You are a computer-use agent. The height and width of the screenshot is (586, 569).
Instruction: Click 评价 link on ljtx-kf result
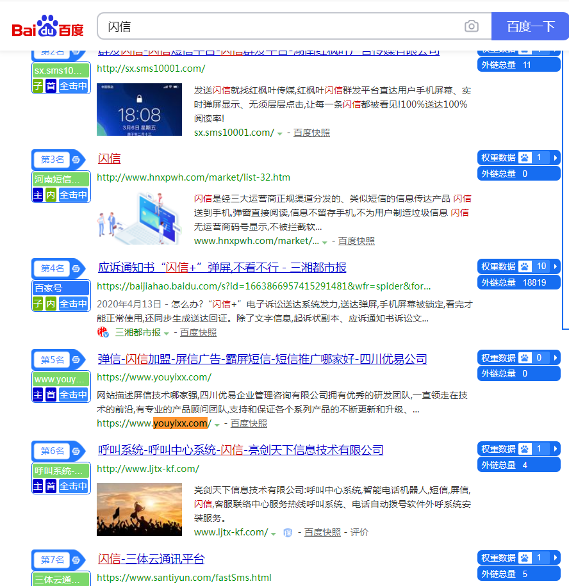click(359, 532)
